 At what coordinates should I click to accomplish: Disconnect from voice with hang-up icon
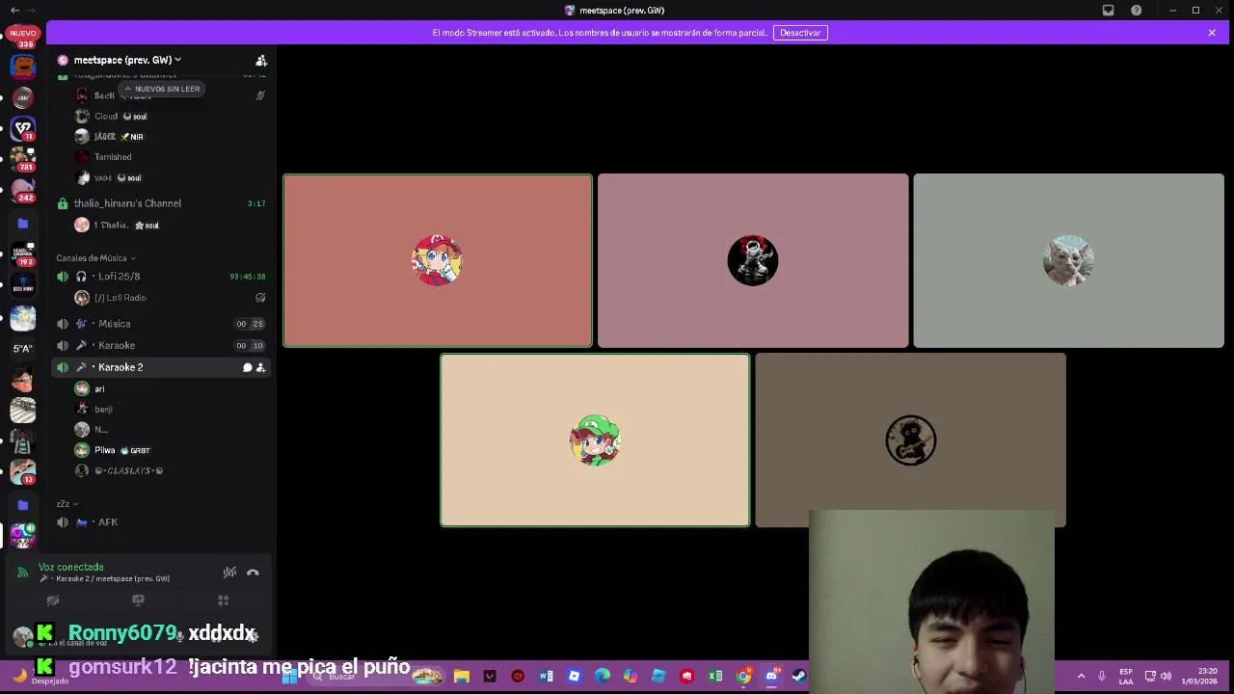click(x=253, y=573)
